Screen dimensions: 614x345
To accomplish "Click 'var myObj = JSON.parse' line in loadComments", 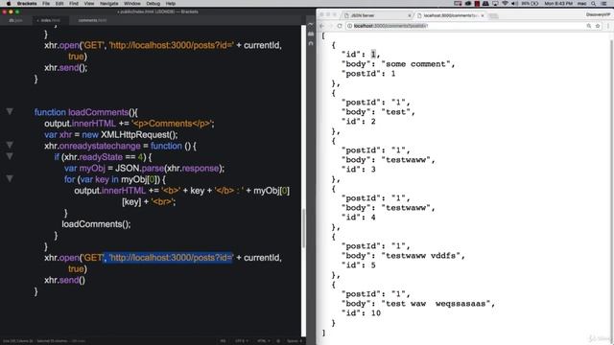I will (144, 169).
